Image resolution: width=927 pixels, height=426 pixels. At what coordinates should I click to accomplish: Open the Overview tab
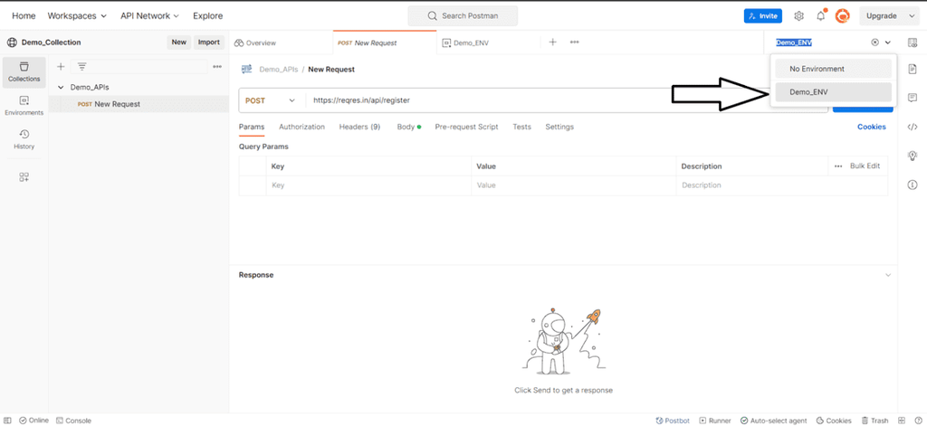254,43
